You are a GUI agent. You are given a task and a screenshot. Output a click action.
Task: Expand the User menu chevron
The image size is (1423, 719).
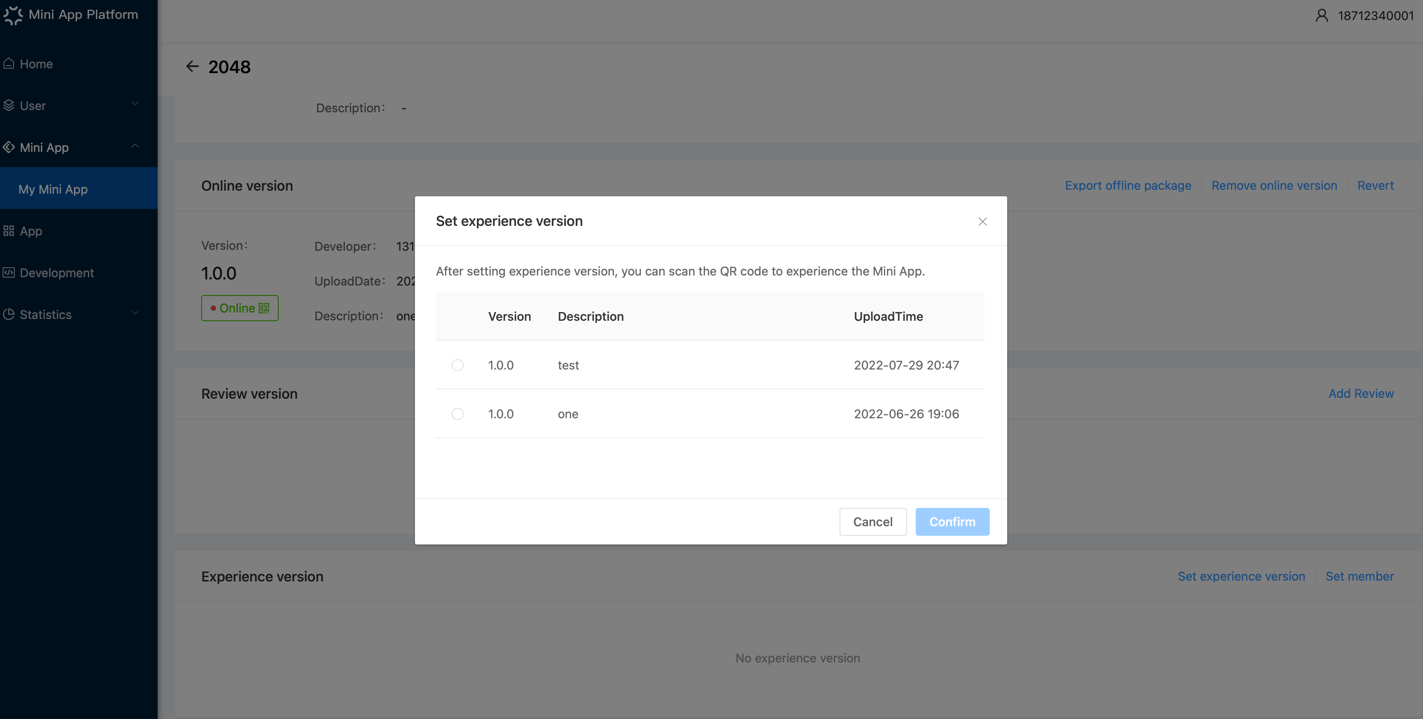pos(135,103)
